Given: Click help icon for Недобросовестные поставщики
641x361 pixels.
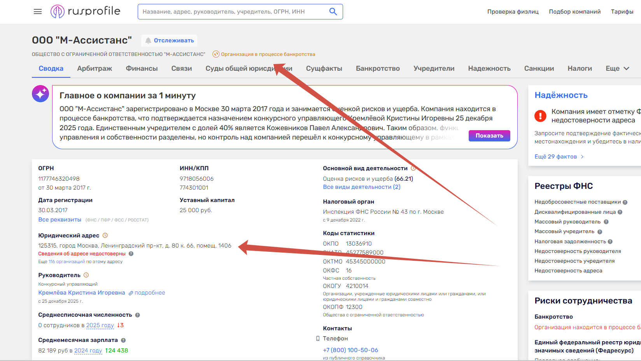Looking at the screenshot, I should pyautogui.click(x=625, y=202).
